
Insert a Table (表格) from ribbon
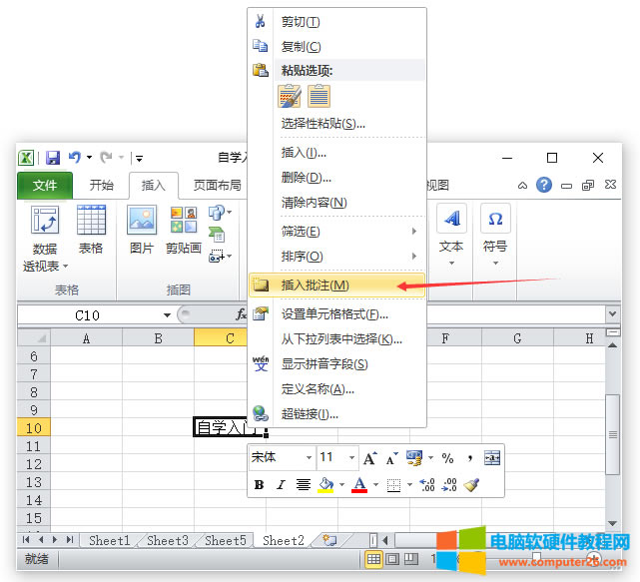(x=91, y=230)
